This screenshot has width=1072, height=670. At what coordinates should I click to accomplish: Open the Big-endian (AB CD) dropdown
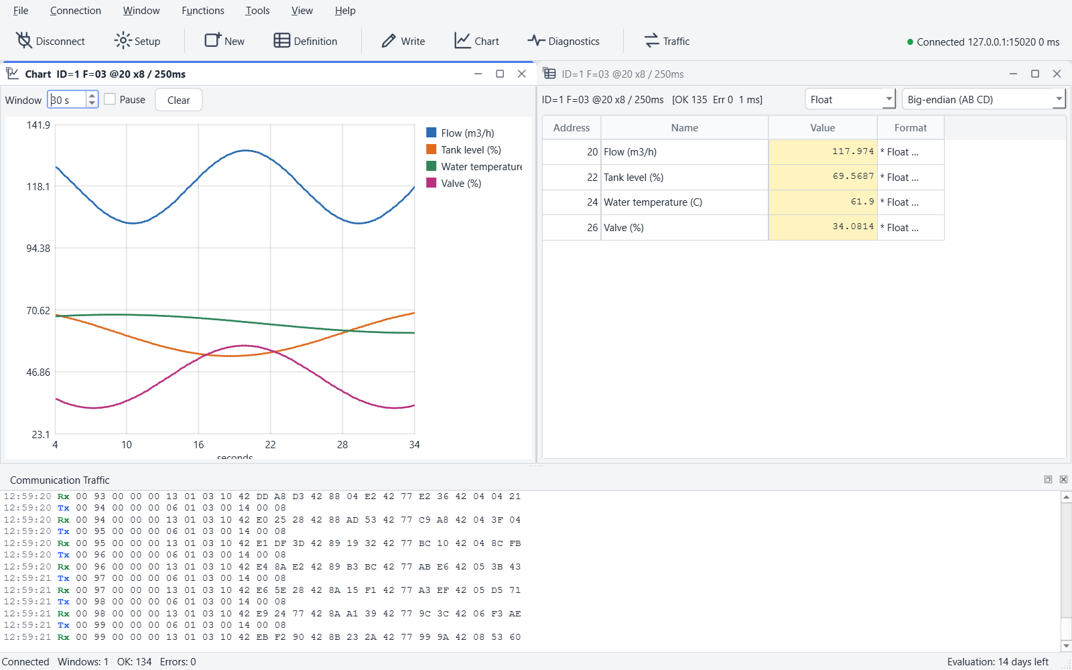click(x=984, y=99)
